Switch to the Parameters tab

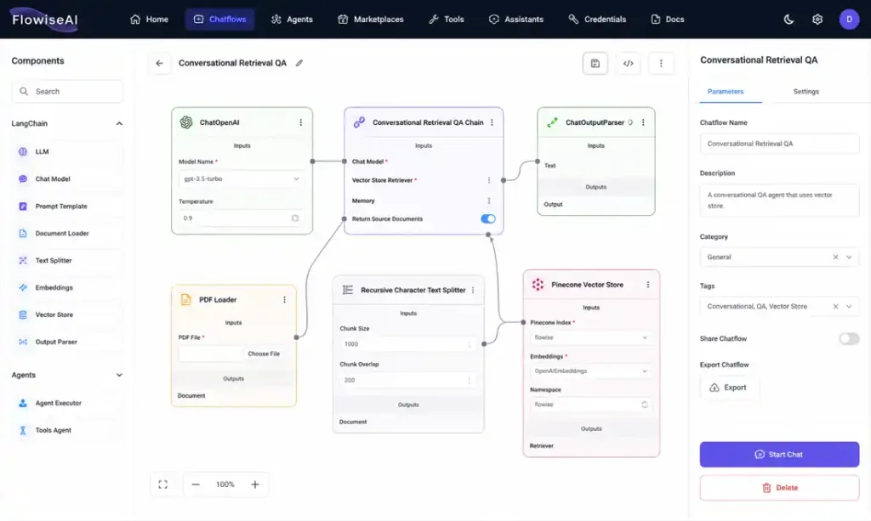(x=726, y=92)
